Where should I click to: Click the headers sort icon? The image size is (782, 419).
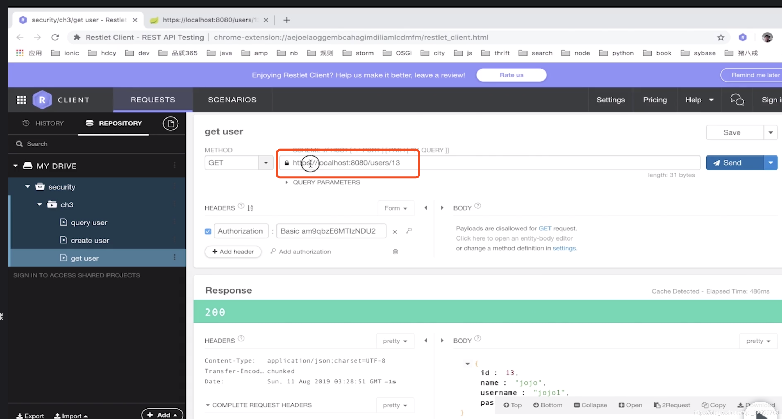250,208
